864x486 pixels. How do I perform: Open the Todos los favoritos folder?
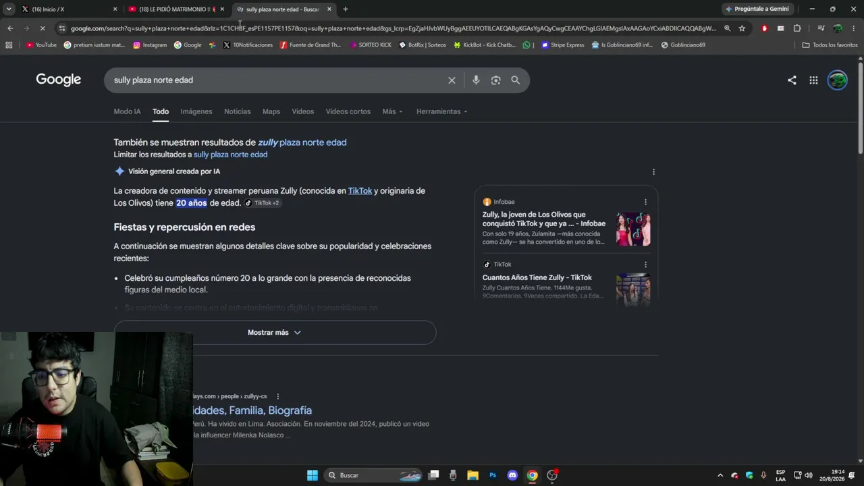tap(830, 45)
